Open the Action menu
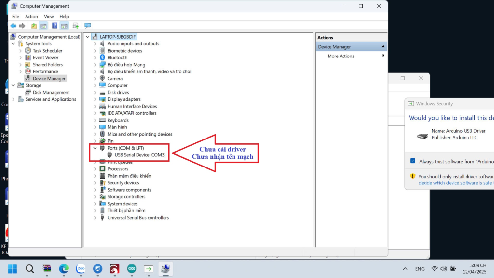 tap(31, 17)
